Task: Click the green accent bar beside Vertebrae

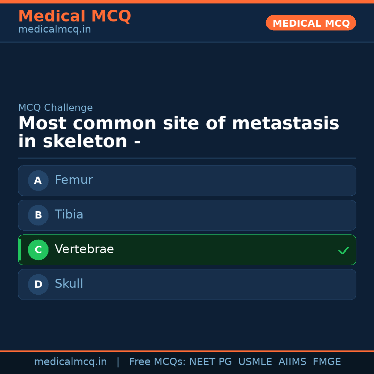Action: point(19,250)
